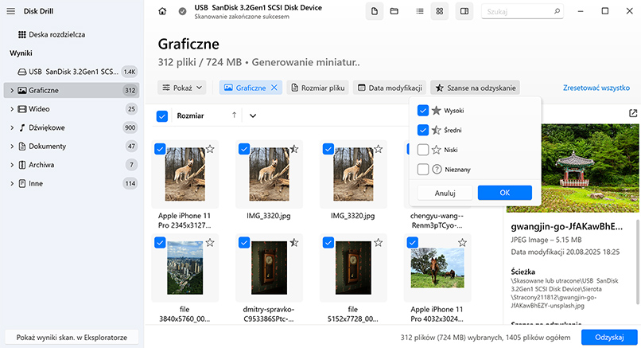Switch to list view layout

point(420,11)
